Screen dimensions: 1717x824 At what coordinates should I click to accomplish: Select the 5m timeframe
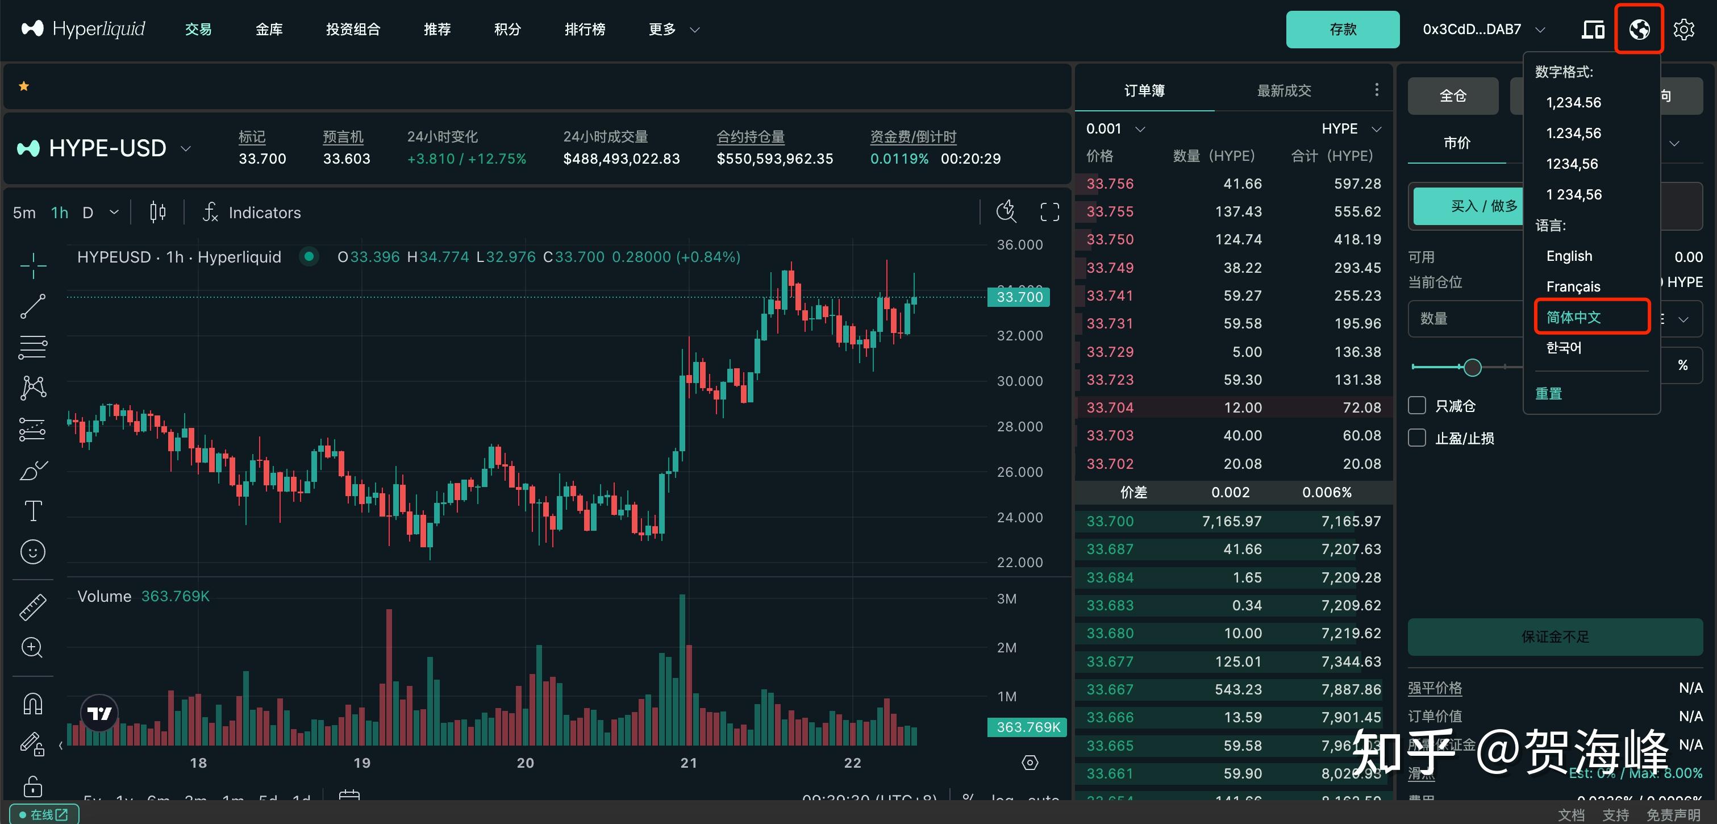point(24,213)
